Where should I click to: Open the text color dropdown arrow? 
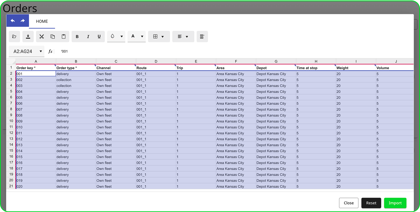(142, 36)
